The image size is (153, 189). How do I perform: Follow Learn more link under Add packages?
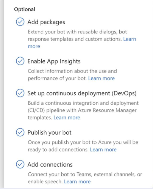(130, 39)
